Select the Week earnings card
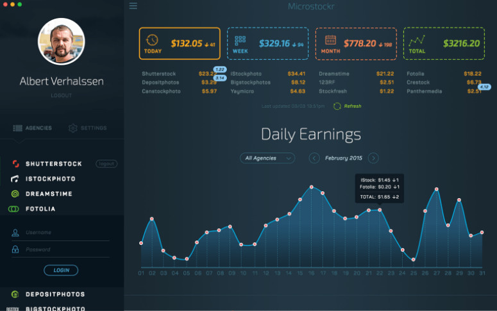497x311 pixels. click(268, 44)
